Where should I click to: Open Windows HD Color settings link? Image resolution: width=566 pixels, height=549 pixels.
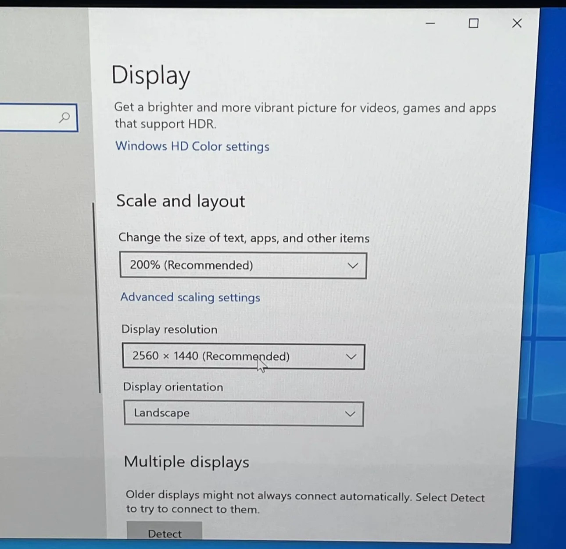[192, 146]
